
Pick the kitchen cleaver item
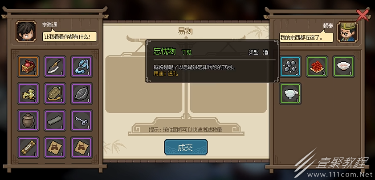[x=55, y=67]
